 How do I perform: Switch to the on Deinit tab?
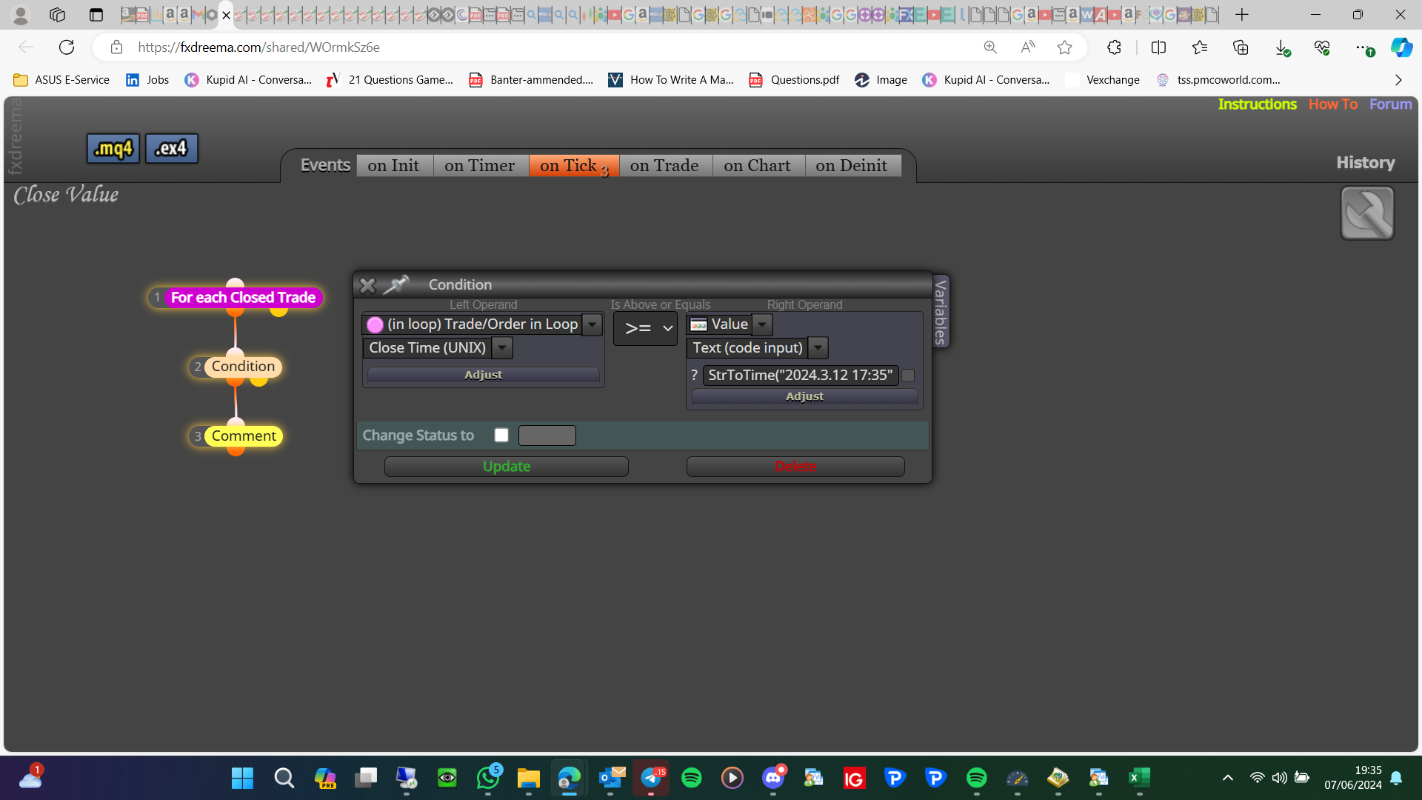[852, 165]
